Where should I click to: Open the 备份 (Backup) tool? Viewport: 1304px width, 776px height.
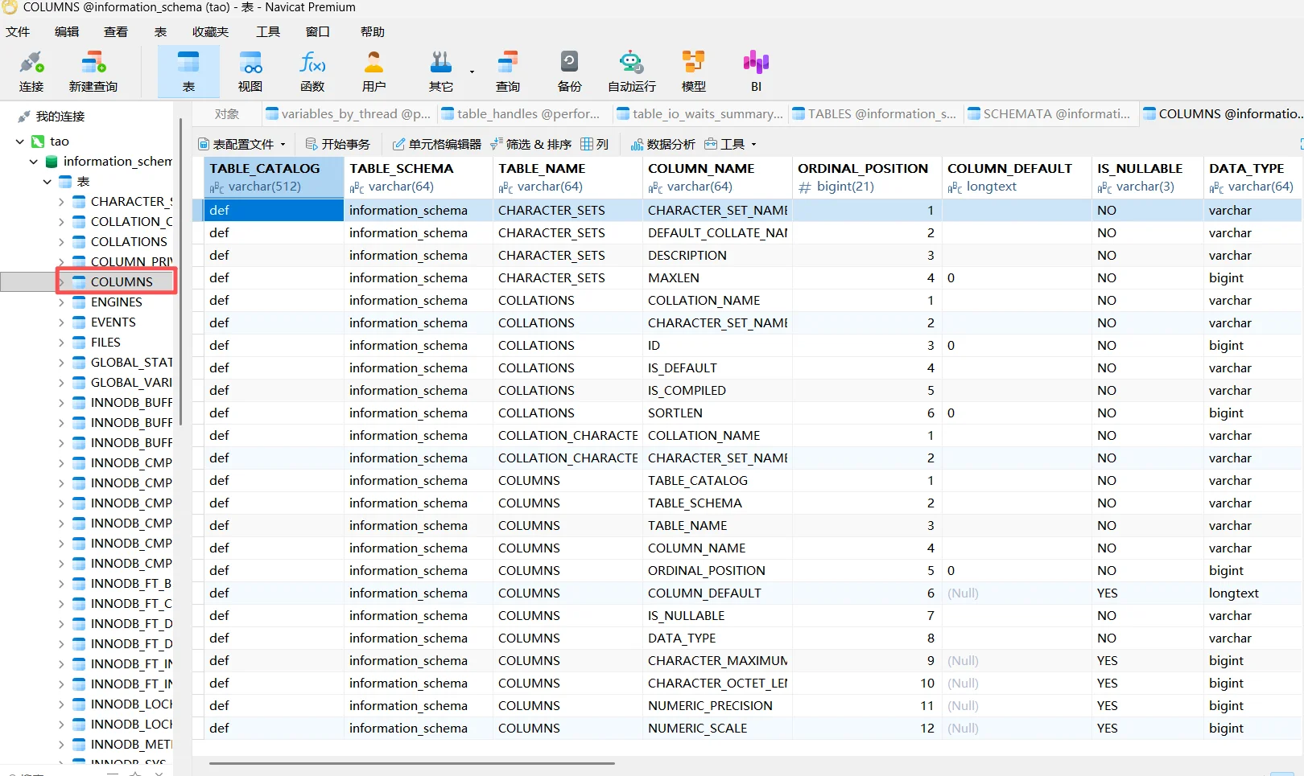(569, 71)
